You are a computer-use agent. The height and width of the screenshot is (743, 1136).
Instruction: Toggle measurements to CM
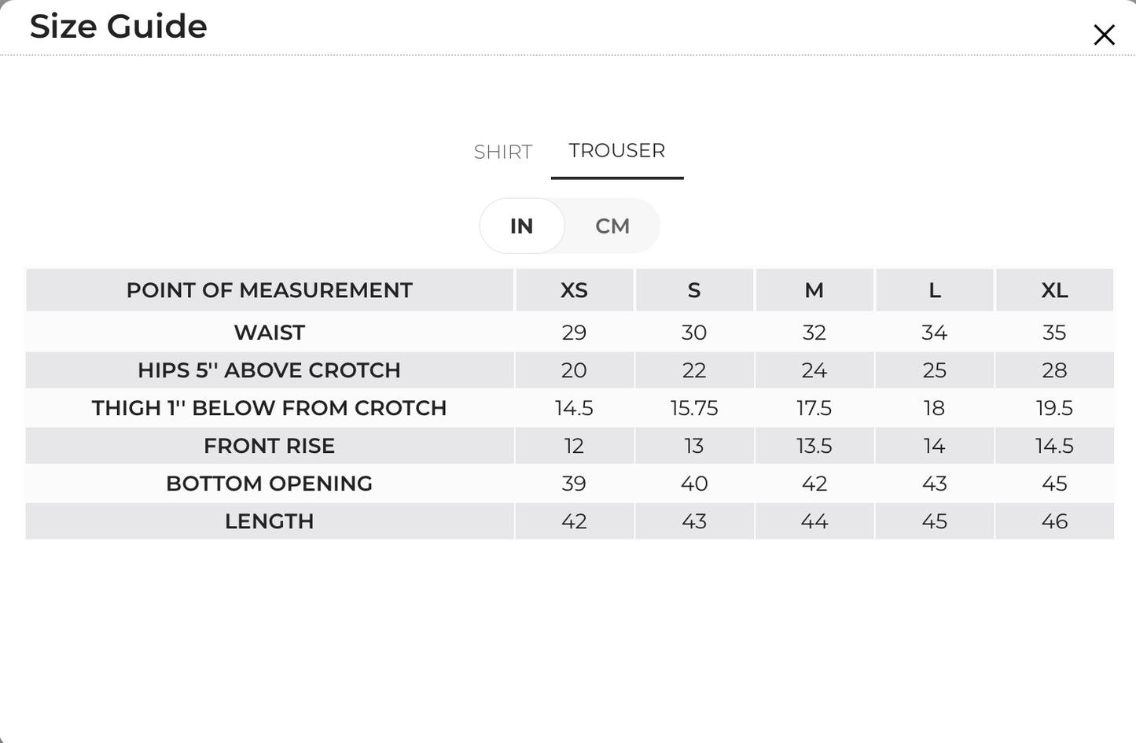pos(612,226)
